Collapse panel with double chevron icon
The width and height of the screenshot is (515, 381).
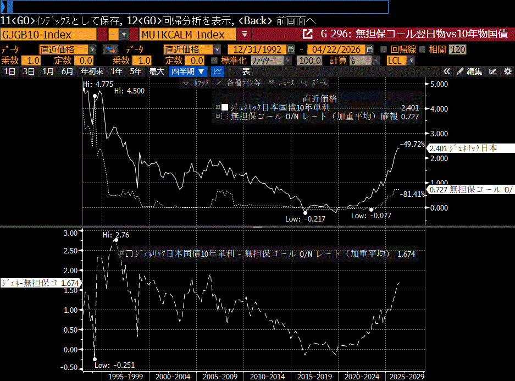click(x=447, y=71)
